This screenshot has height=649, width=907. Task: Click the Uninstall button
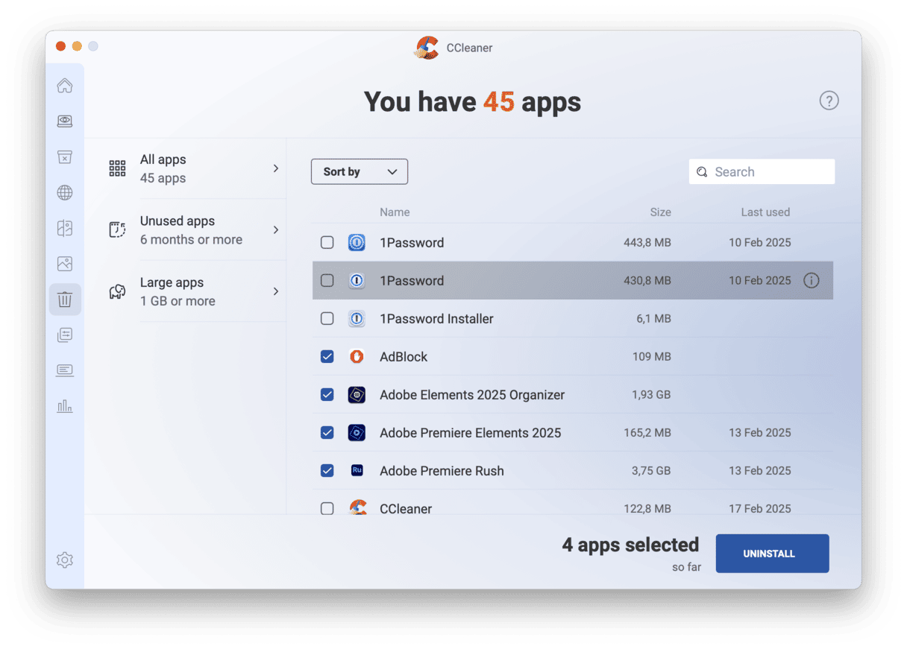point(772,554)
